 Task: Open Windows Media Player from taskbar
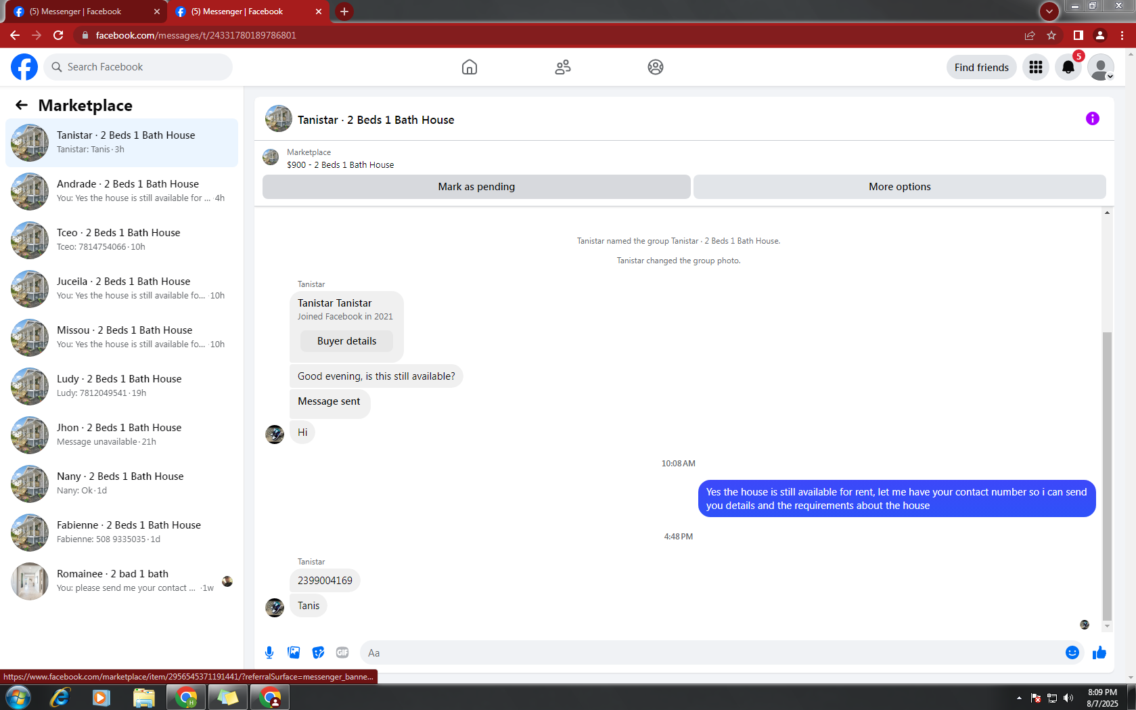coord(101,697)
